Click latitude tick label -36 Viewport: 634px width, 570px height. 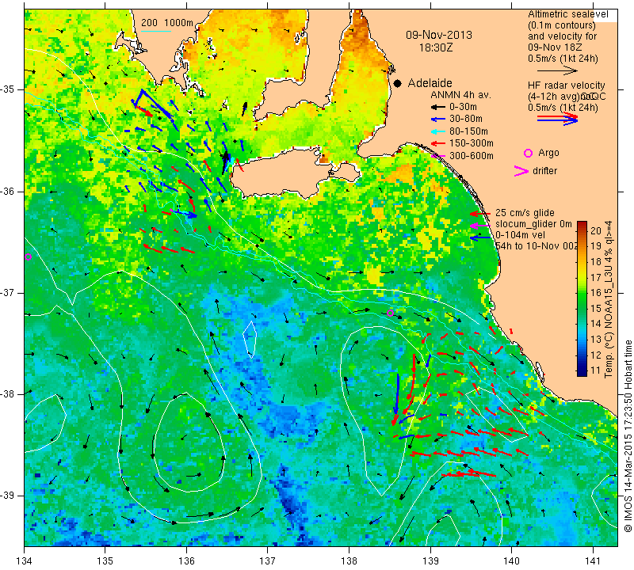[x=8, y=191]
